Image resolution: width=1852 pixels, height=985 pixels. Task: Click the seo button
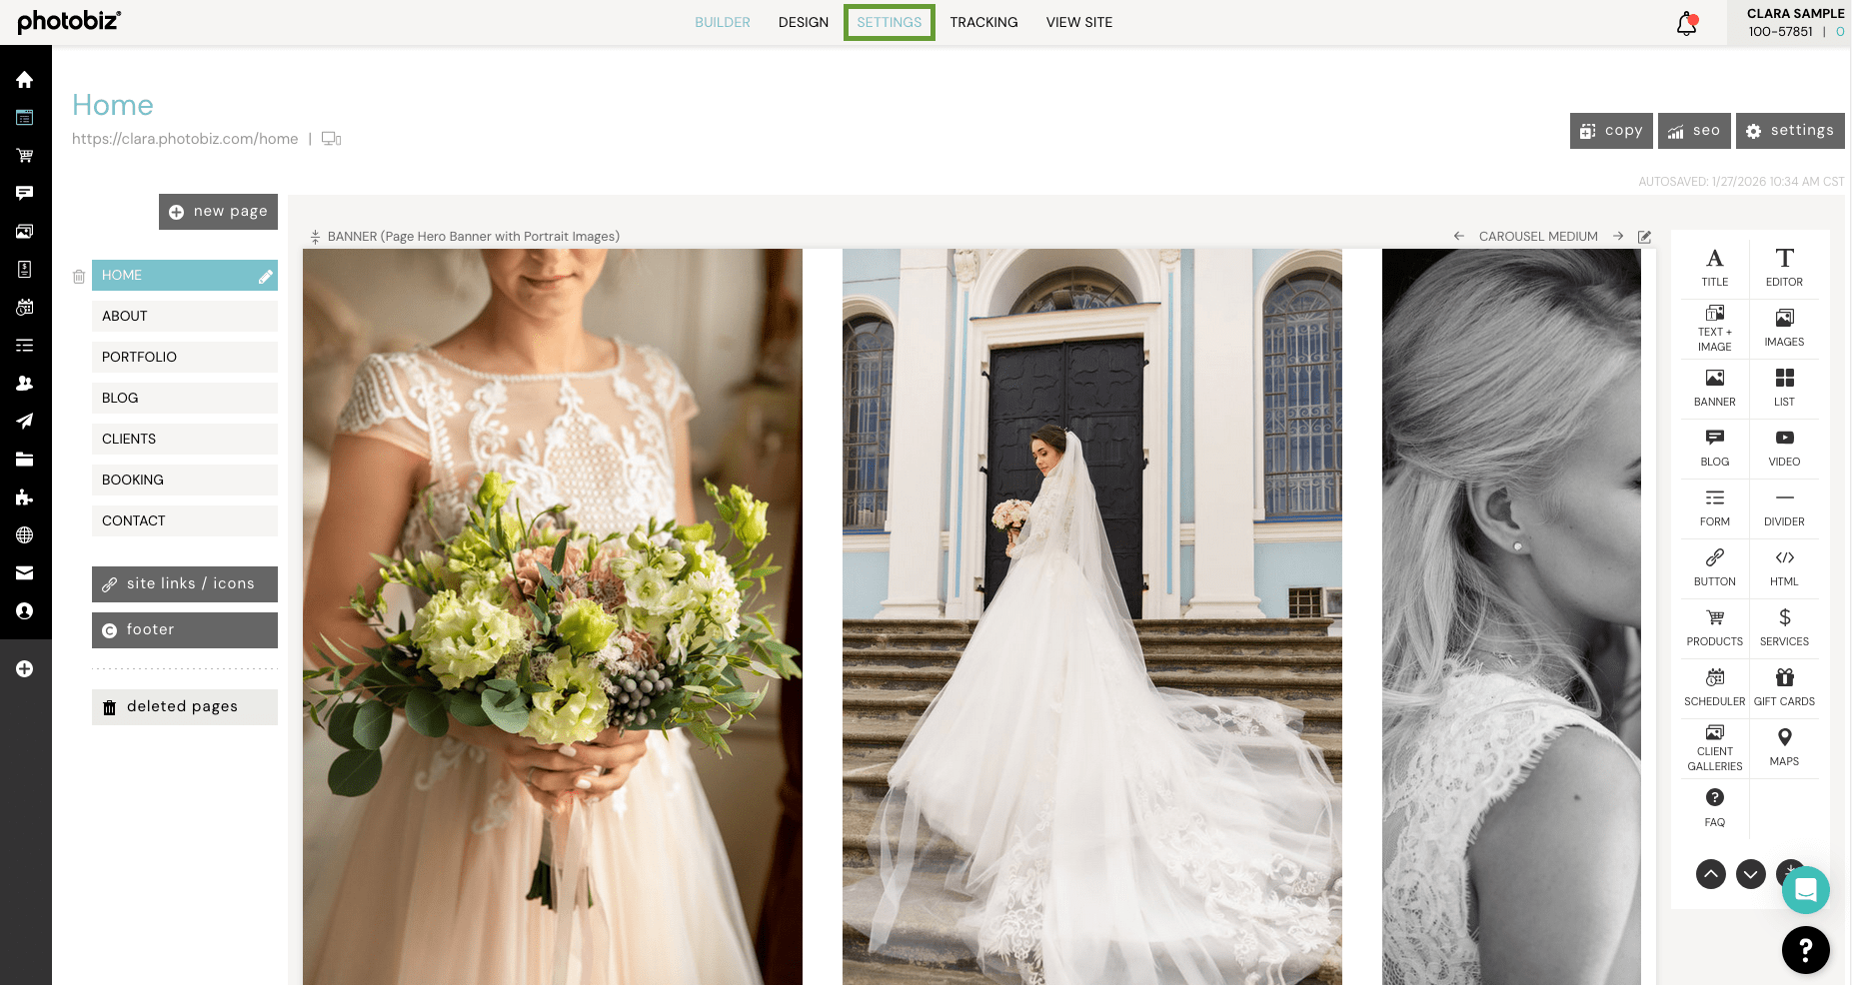(x=1694, y=131)
